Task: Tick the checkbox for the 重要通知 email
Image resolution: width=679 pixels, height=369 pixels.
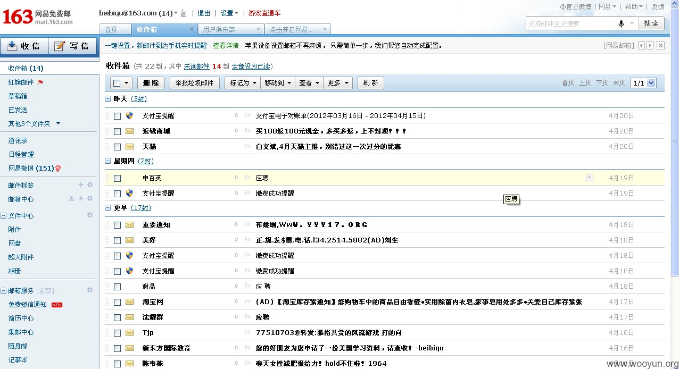Action: 117,225
